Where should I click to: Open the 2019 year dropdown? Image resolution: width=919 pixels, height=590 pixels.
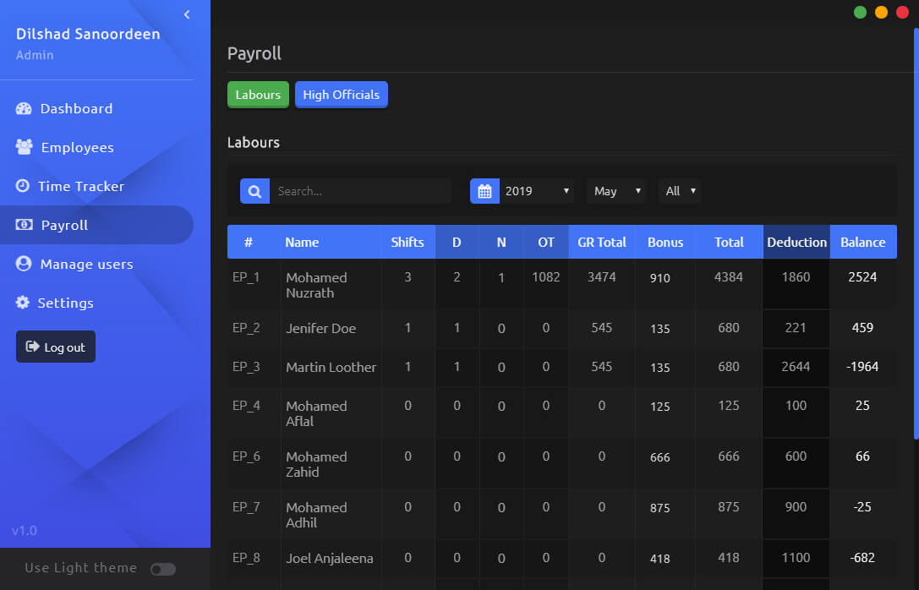[x=538, y=191]
